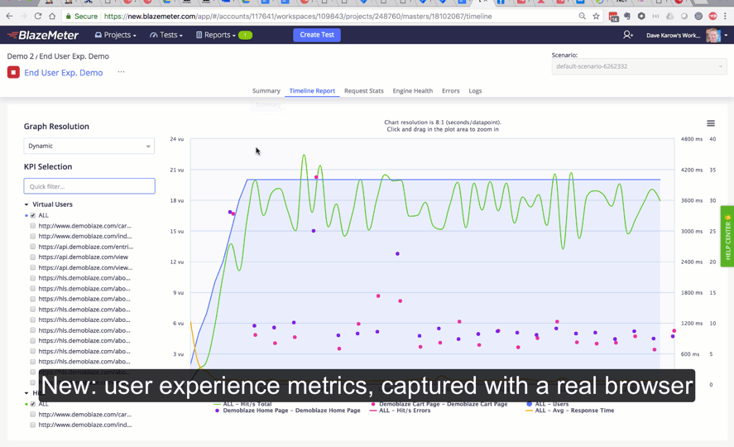Viewport: 734px width, 447px height.
Task: Check the demoblaze.com/car... box in the lower section
Action: [x=33, y=414]
